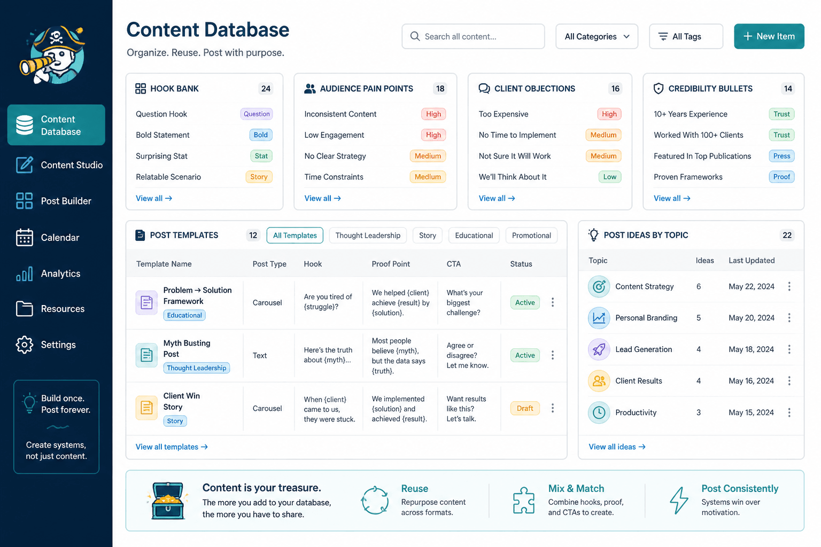Click the Calendar icon in sidebar
Image resolution: width=821 pixels, height=547 pixels.
[x=25, y=237]
